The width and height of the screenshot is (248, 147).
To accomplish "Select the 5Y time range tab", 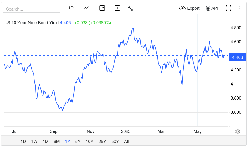I will (78, 141).
